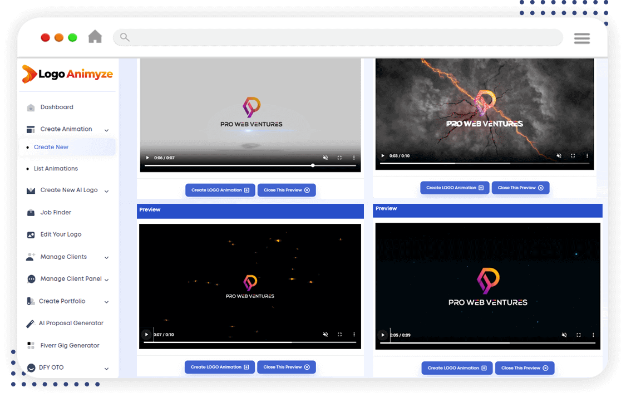This screenshot has width=631, height=397.
Task: Open List Animations in the sidebar
Action: tap(56, 169)
